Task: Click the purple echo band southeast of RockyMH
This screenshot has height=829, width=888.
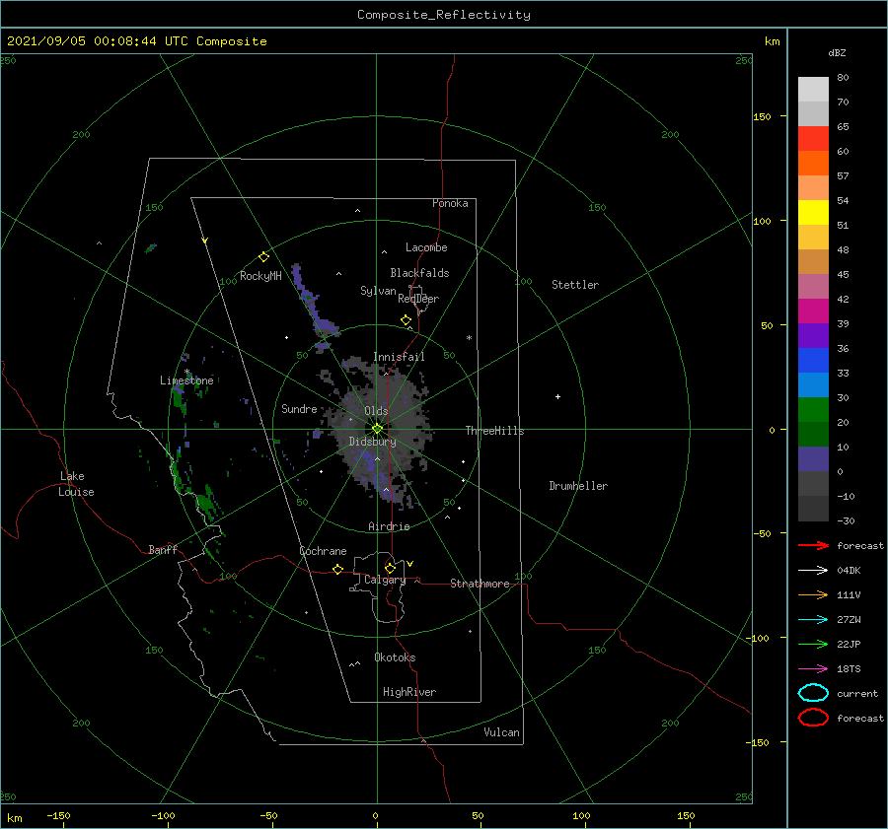Action: (x=315, y=309)
